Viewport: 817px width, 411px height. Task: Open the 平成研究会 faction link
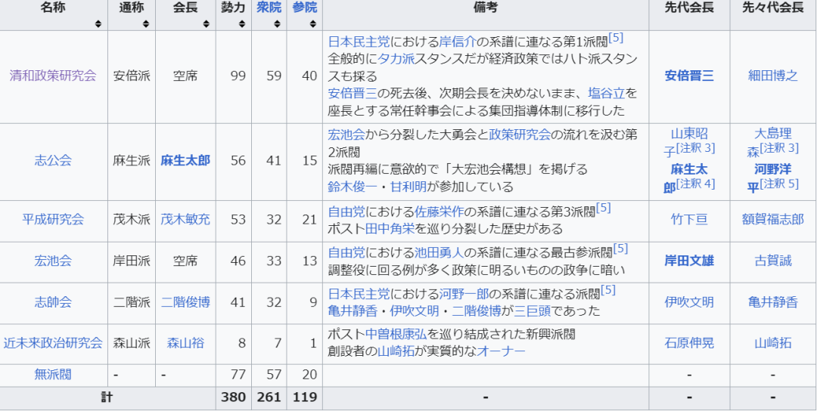[x=53, y=220]
